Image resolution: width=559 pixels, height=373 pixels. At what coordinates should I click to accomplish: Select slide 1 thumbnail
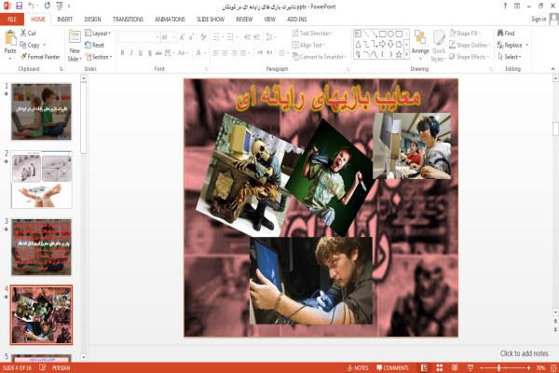41,111
